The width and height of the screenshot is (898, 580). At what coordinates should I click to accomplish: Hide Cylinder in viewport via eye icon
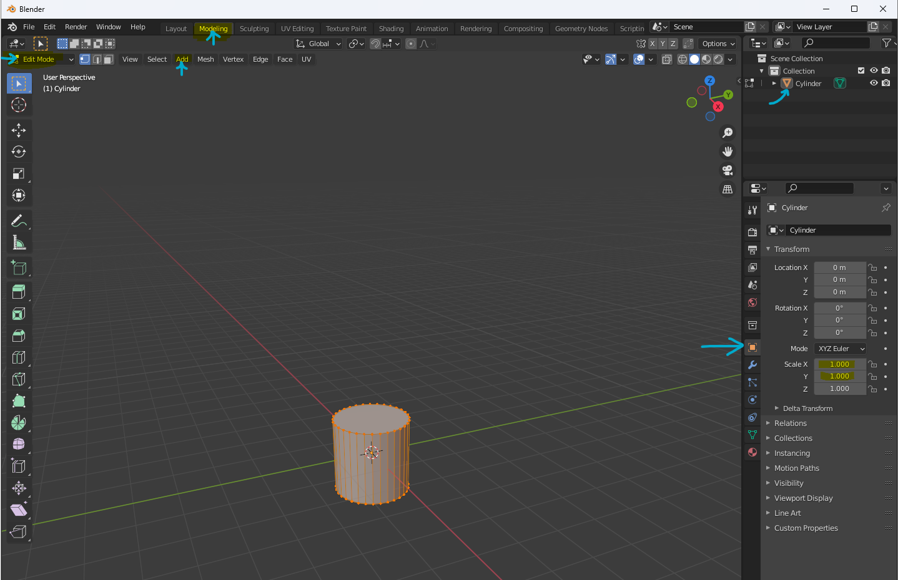click(874, 84)
